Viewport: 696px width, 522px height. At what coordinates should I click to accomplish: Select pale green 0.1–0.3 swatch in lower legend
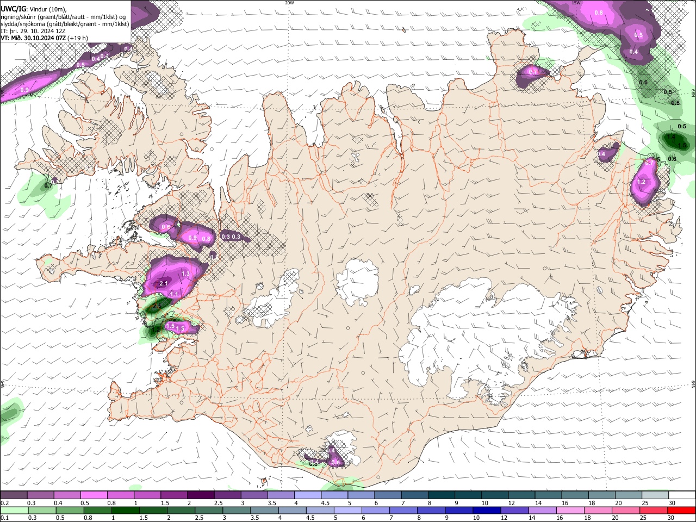coord(14,510)
